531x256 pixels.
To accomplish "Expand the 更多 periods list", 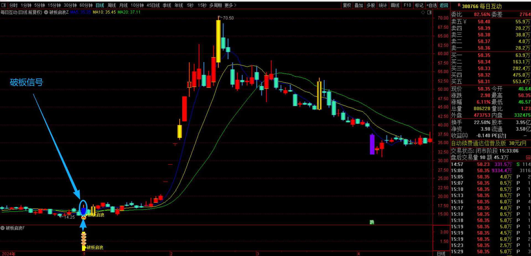I will (x=230, y=5).
